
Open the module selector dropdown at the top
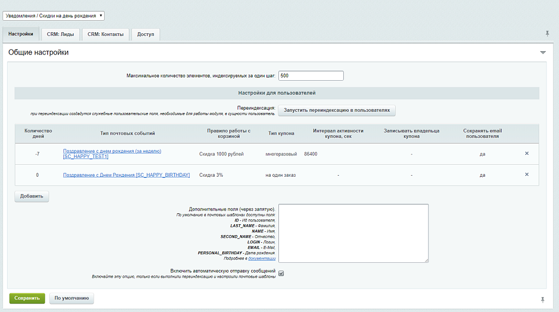(x=53, y=16)
